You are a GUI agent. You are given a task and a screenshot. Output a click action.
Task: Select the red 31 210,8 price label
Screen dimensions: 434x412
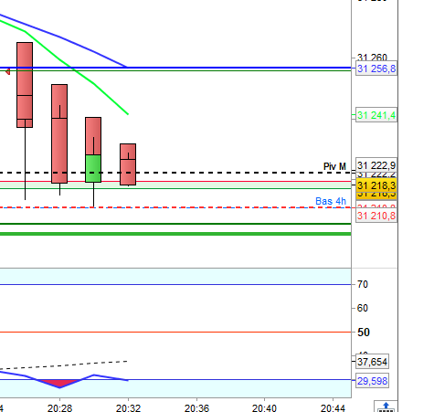(x=376, y=216)
